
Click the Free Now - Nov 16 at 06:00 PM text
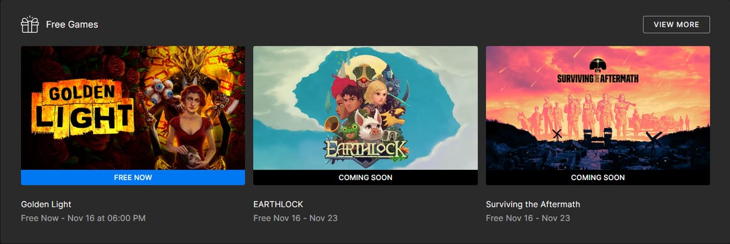pyautogui.click(x=83, y=217)
